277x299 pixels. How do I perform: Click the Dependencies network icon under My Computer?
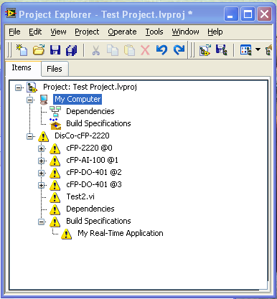(55, 112)
